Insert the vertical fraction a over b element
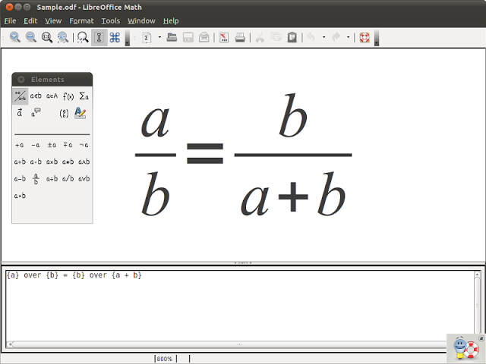The image size is (486, 364). click(x=36, y=179)
